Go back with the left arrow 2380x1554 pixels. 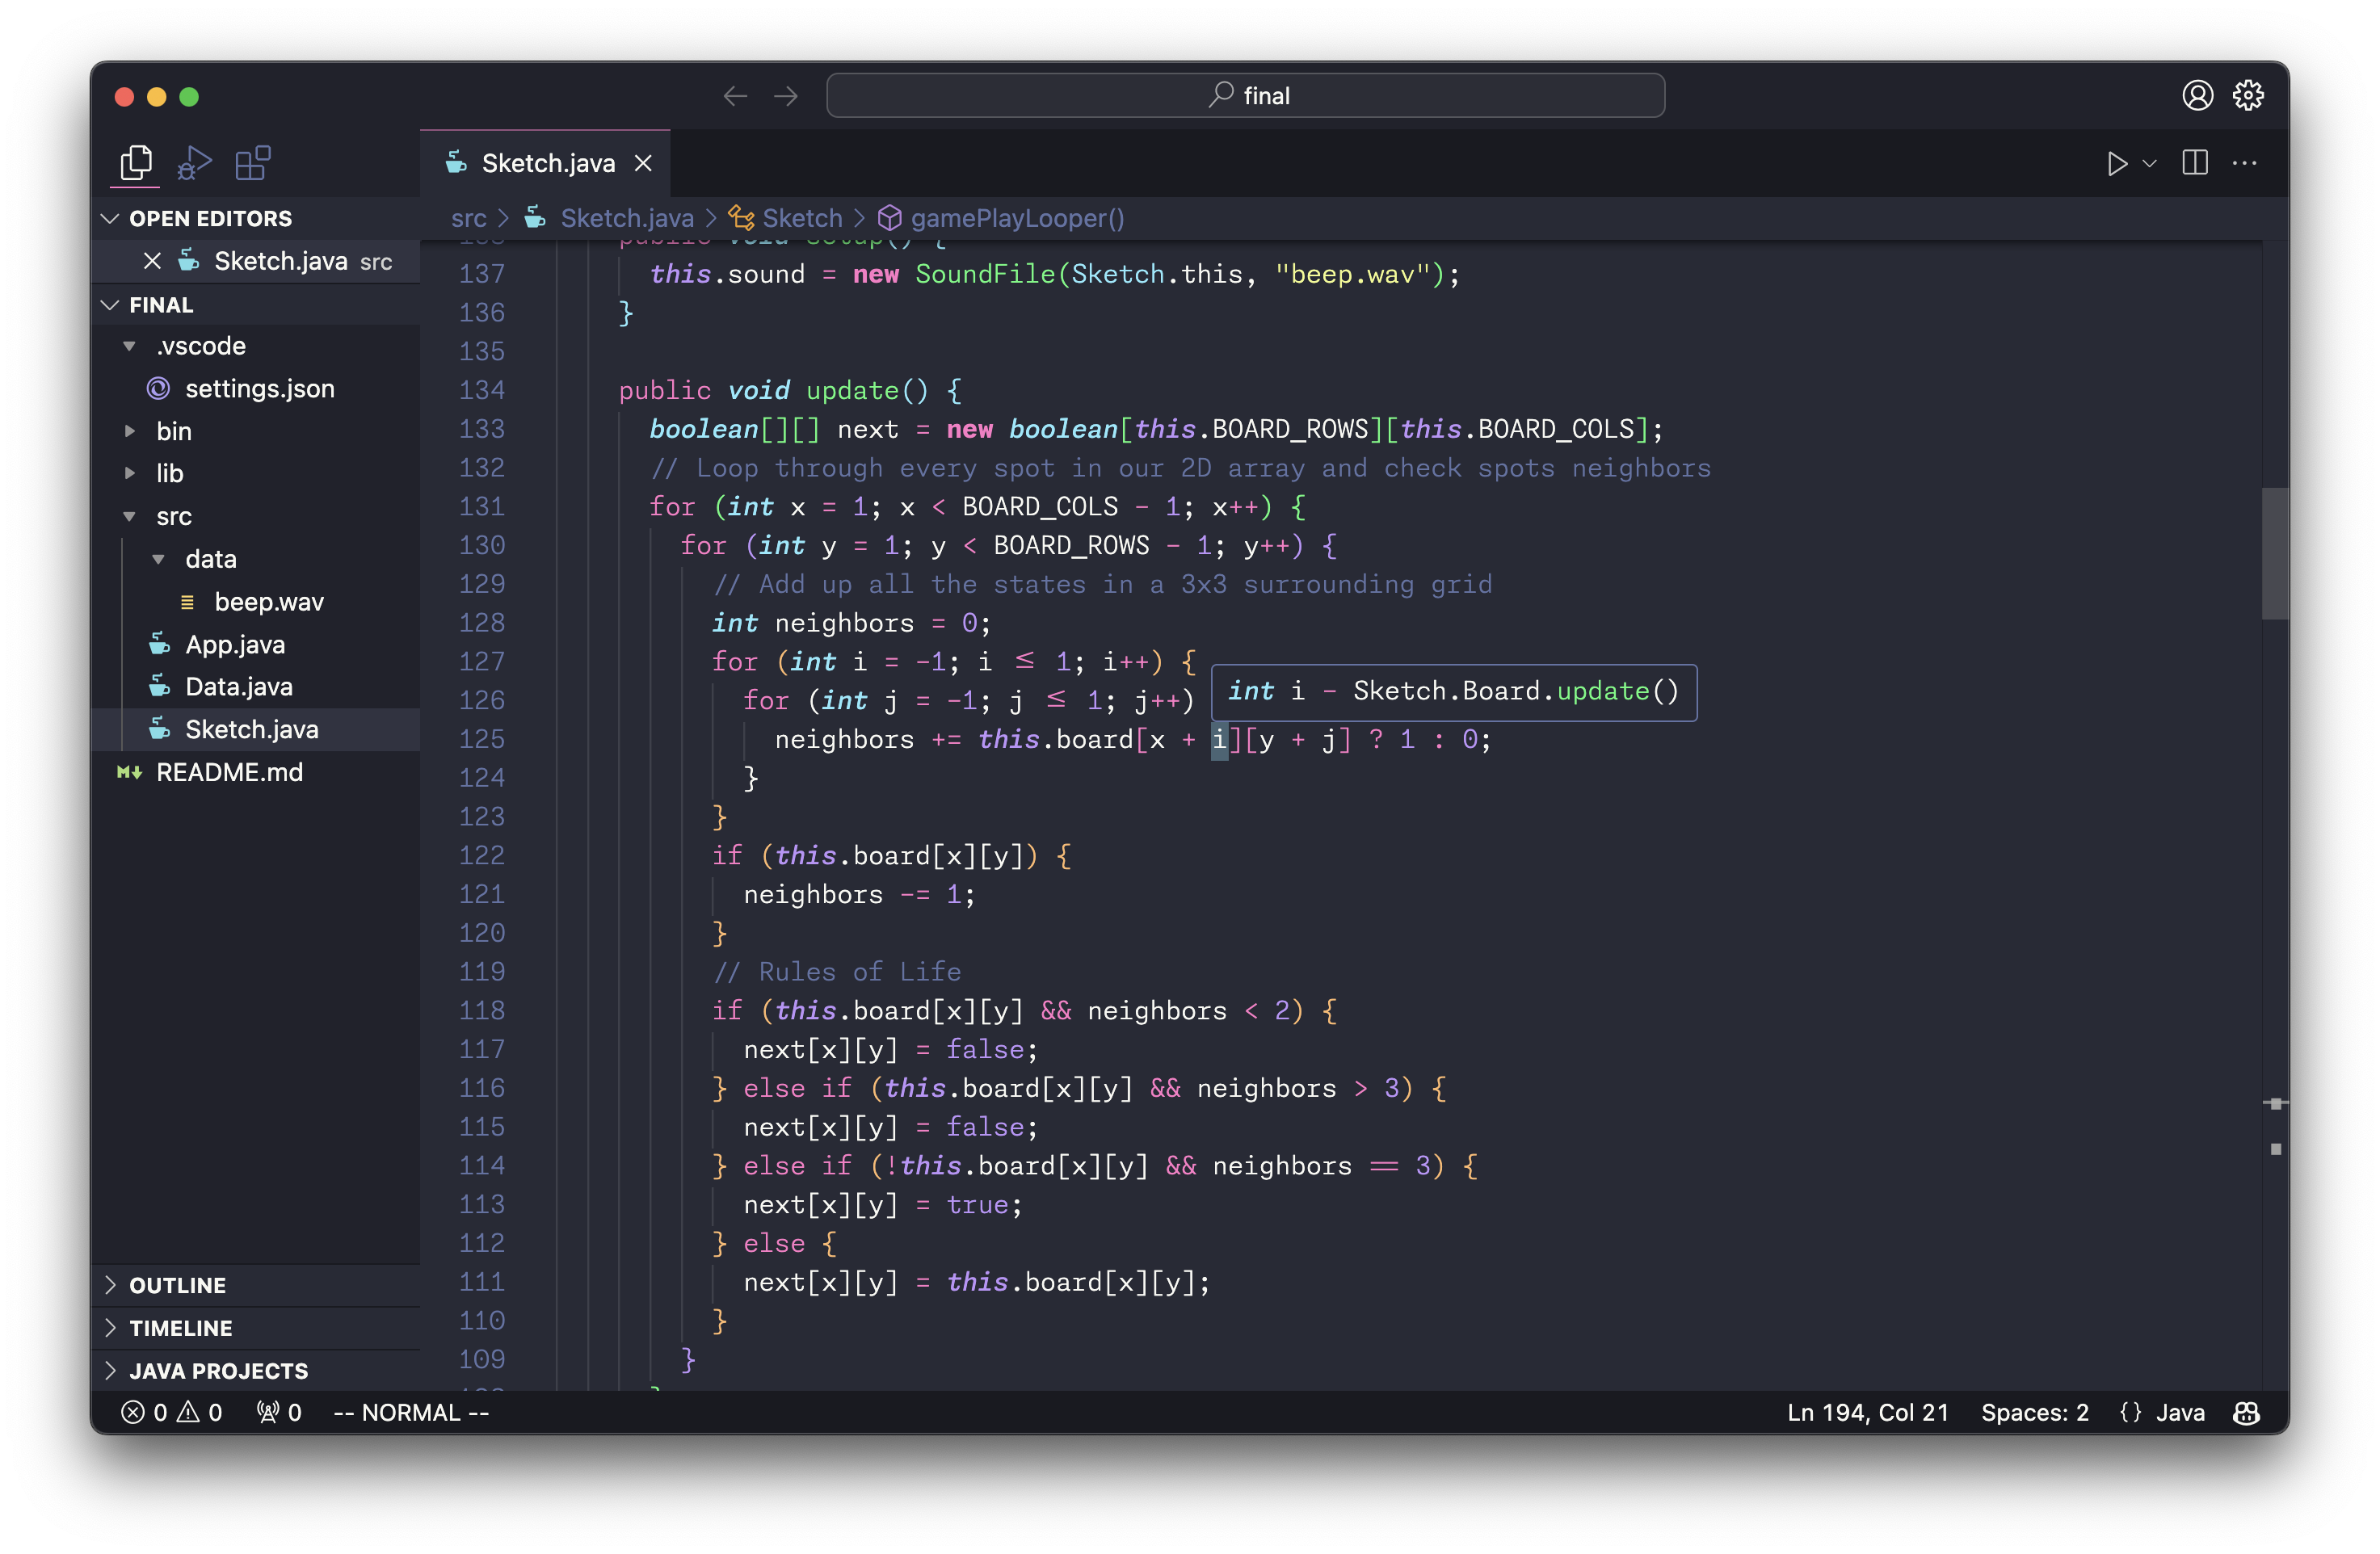[735, 96]
